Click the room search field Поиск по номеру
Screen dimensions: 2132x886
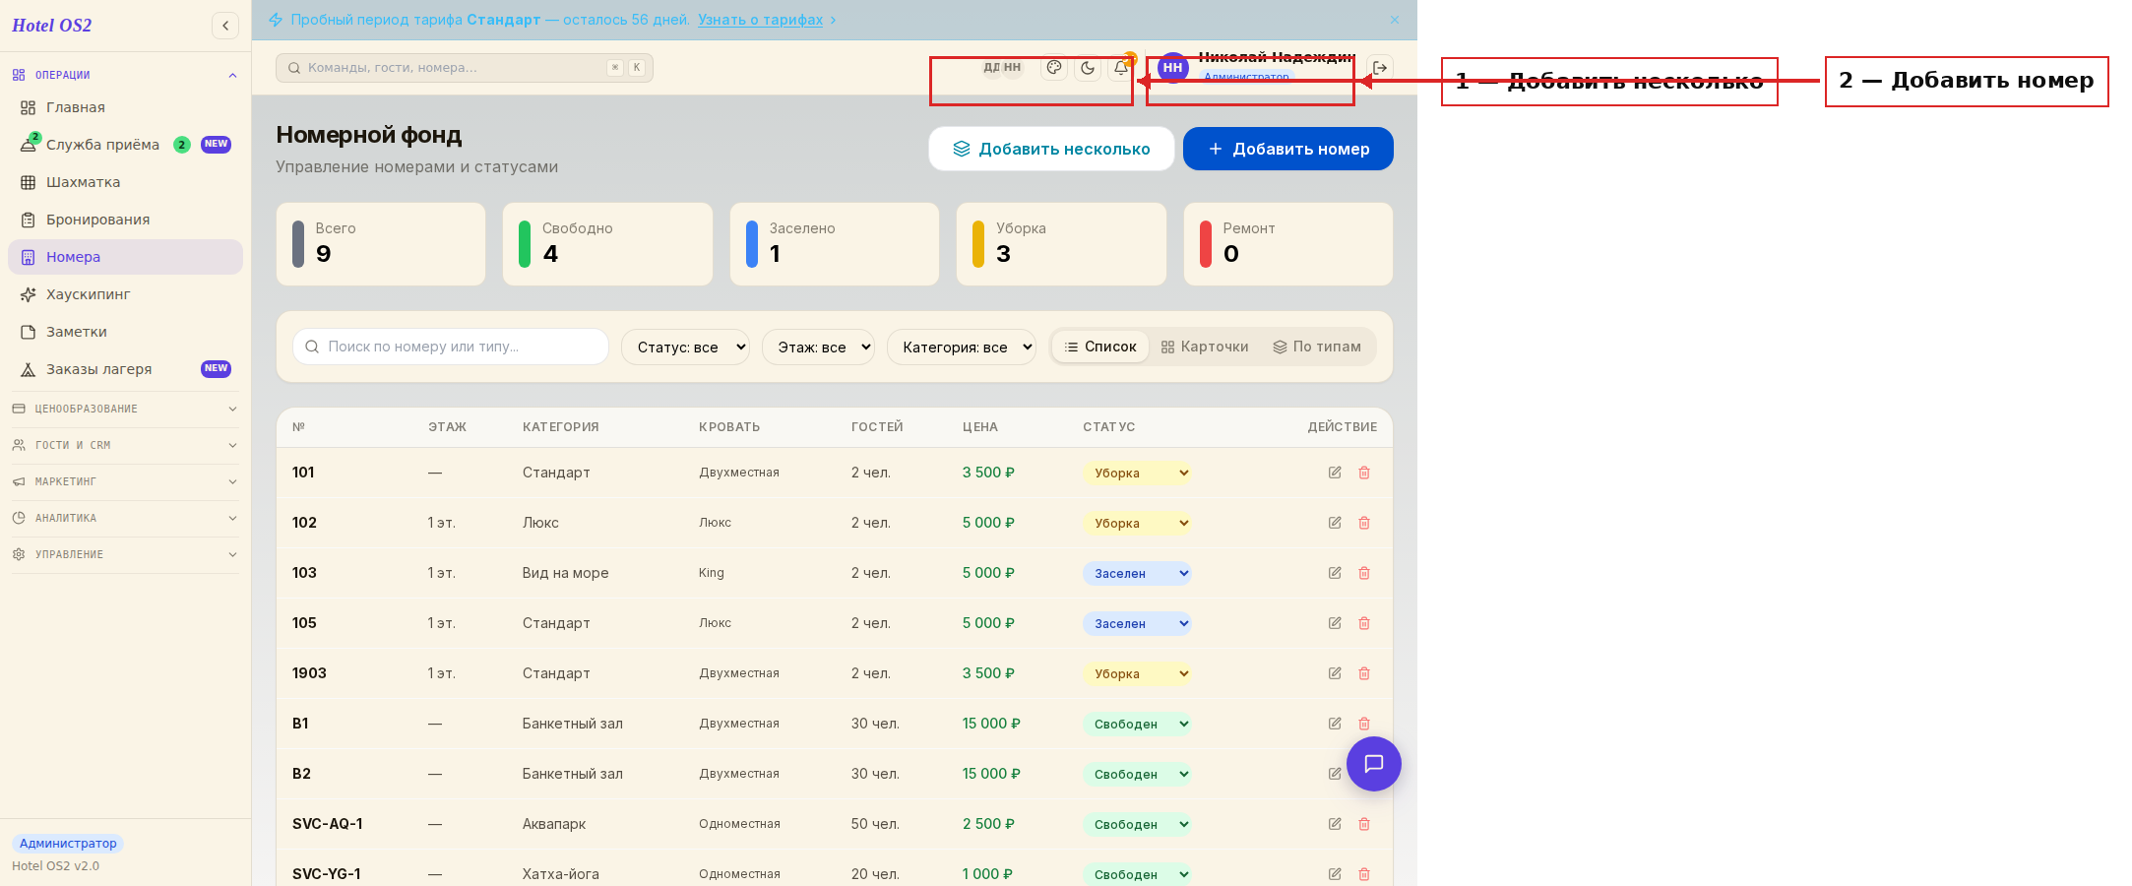[x=451, y=347]
